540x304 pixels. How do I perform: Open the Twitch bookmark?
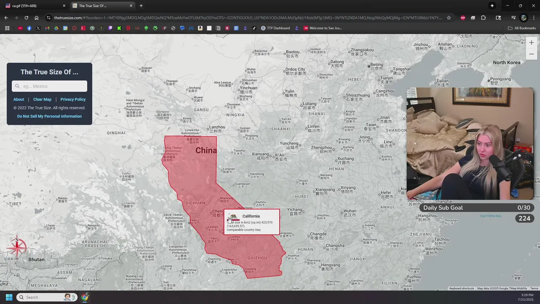click(110, 28)
